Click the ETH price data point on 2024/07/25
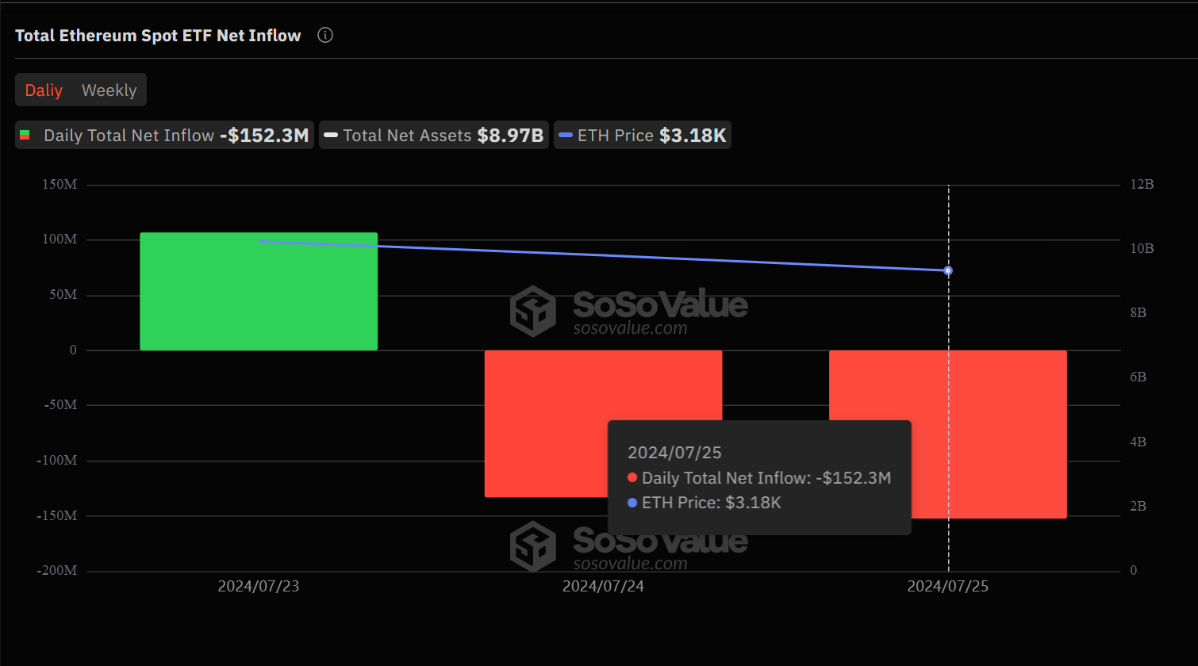The width and height of the screenshot is (1198, 666). (x=948, y=270)
